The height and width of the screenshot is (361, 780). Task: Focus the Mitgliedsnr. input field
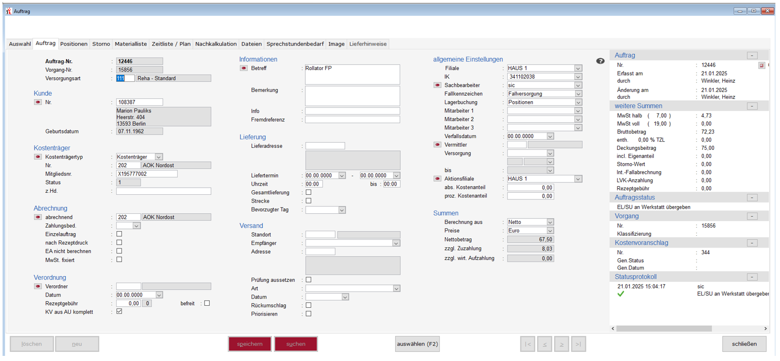tap(147, 174)
